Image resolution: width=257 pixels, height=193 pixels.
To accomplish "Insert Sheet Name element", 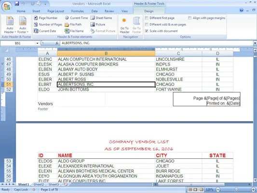I will pyautogui.click(x=101, y=18).
